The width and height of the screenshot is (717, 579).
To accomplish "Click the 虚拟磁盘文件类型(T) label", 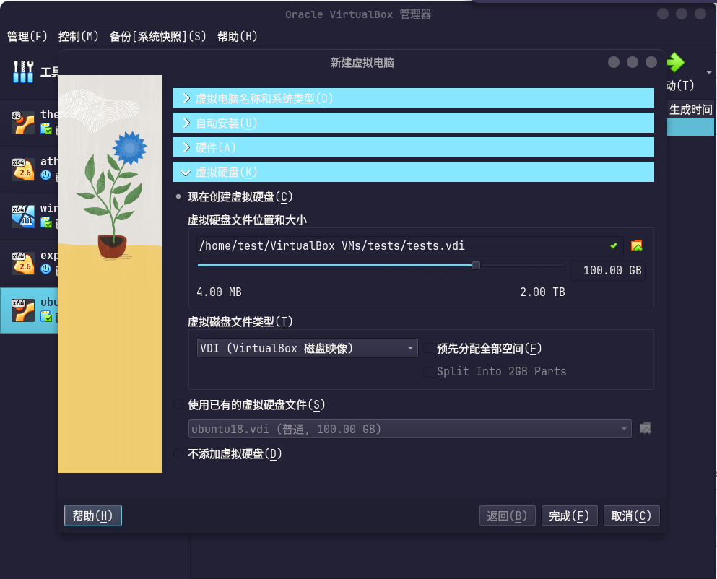I will [240, 321].
